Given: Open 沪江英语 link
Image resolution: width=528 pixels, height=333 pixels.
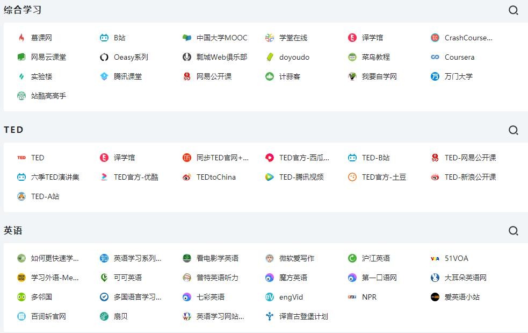Looking at the screenshot, I should 375,258.
